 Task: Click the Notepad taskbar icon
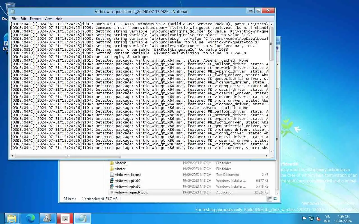click(x=82, y=218)
